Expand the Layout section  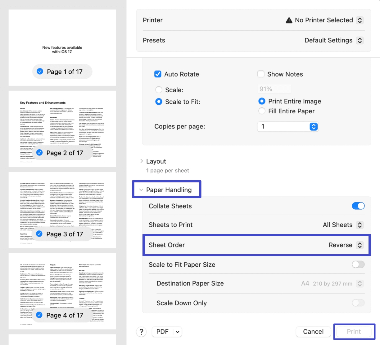tap(142, 161)
